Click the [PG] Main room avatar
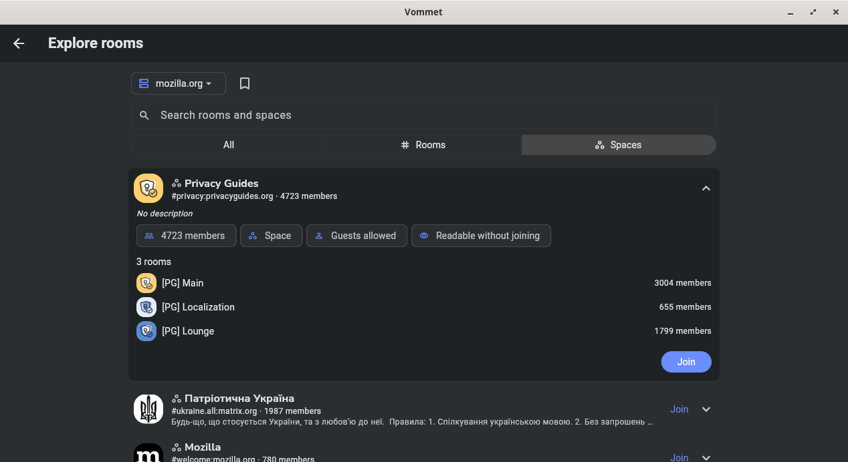848x462 pixels. tap(146, 283)
